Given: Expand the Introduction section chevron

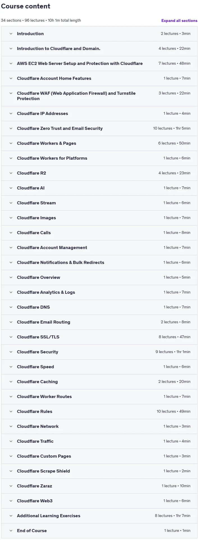Looking at the screenshot, I should tap(11, 34).
